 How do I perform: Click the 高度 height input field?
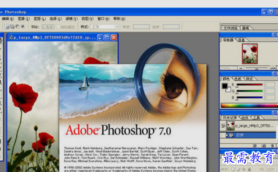coord(171,27)
